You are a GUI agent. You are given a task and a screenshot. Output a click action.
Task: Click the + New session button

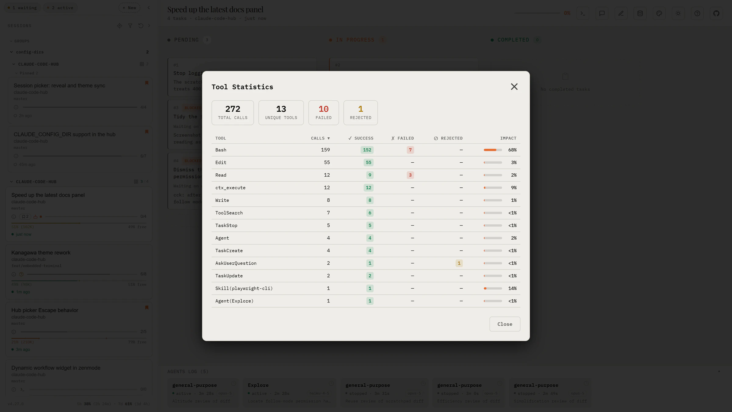[129, 8]
